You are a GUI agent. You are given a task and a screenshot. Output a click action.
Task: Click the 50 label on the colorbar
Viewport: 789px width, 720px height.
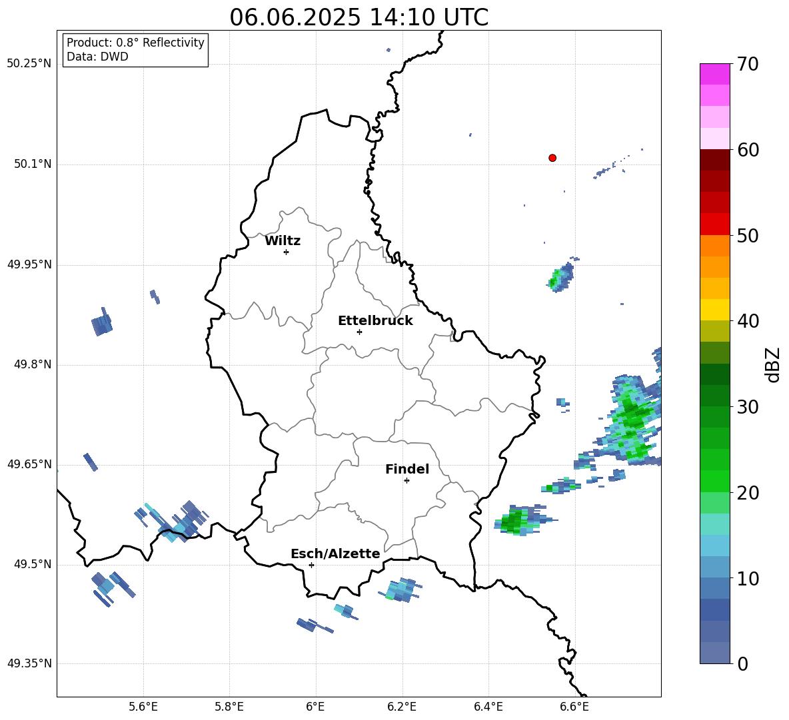coord(748,235)
